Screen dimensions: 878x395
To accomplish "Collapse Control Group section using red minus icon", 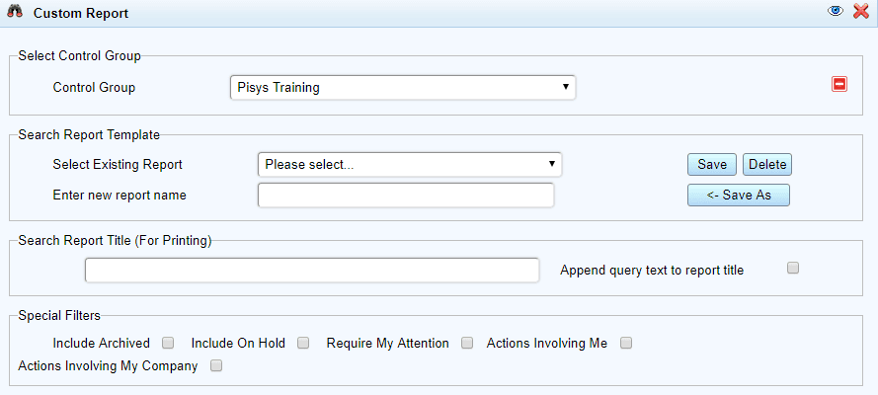I will (838, 85).
